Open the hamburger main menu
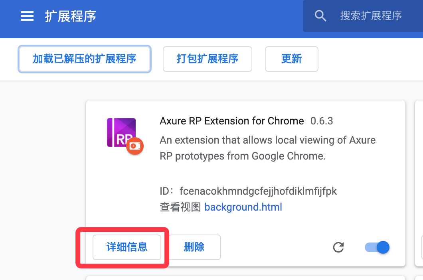423x280 pixels. pyautogui.click(x=27, y=16)
